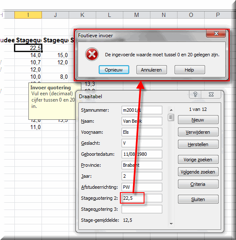Click cell with 15,0 in column J

(56, 55)
